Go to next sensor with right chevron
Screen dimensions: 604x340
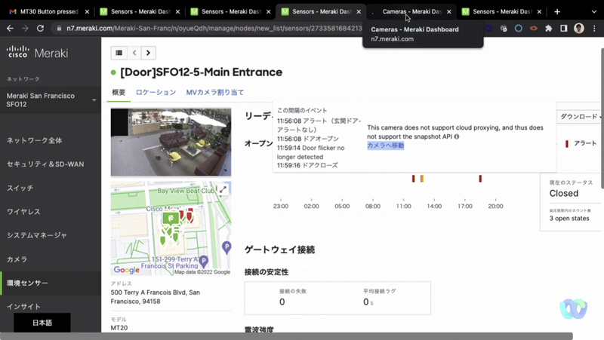(x=148, y=53)
